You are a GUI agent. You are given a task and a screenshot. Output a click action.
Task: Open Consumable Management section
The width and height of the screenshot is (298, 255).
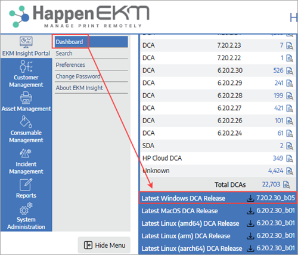tap(26, 129)
